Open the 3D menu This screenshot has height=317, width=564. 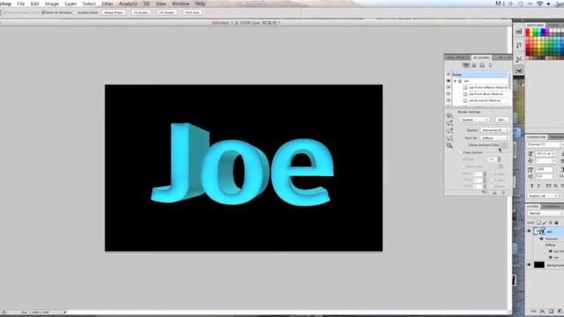[147, 4]
